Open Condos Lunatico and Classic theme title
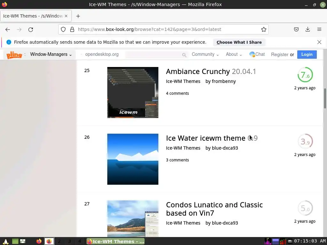The width and height of the screenshot is (327, 245). [x=214, y=209]
